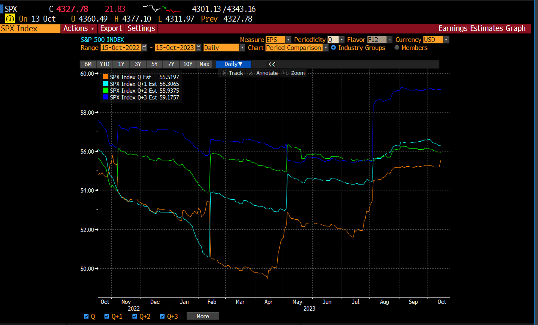Click the green Q+2 Est legend swatch

[x=106, y=91]
